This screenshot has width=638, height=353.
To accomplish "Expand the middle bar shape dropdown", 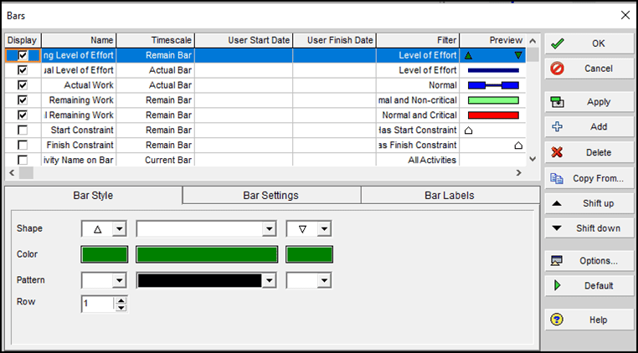I will coord(269,229).
